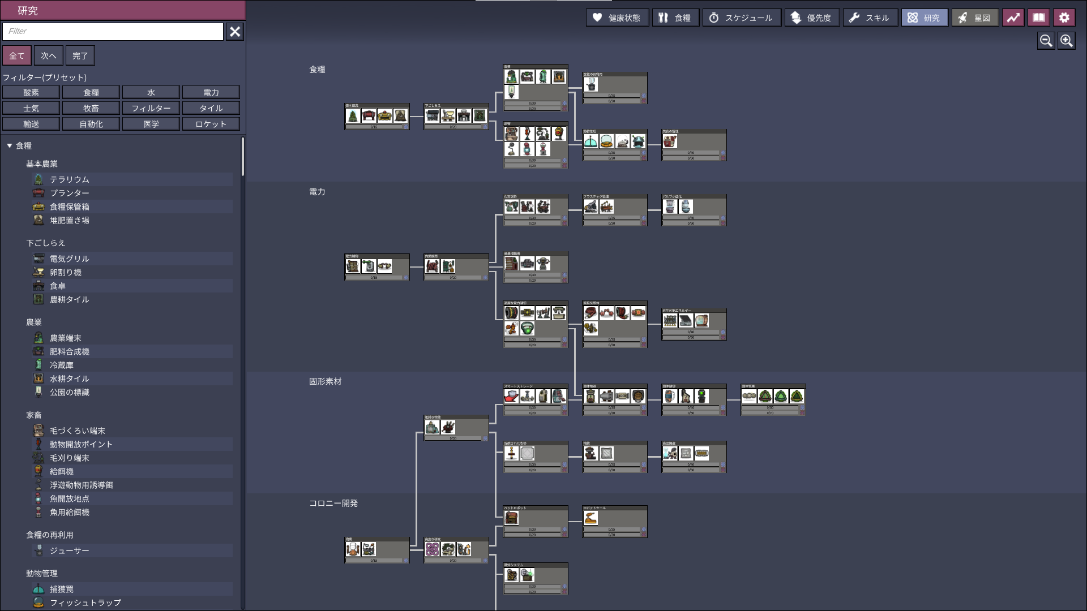Select the 電力 preset filter
1087x611 pixels.
click(211, 92)
